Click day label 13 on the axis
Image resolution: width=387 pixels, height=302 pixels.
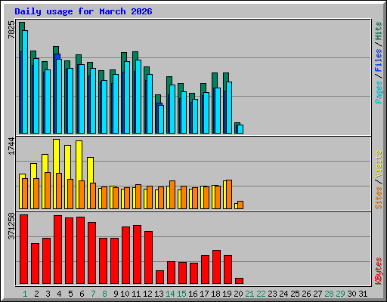(159, 294)
